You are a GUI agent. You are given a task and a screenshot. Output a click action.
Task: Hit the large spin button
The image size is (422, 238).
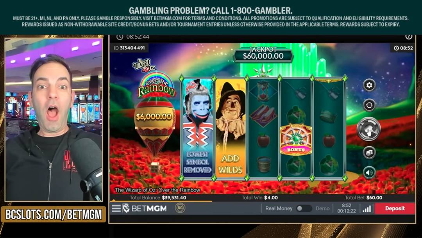(x=369, y=129)
